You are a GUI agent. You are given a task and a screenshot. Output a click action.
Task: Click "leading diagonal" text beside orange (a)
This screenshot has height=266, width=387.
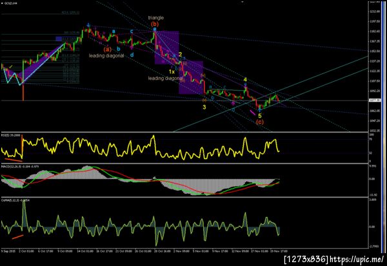106,56
